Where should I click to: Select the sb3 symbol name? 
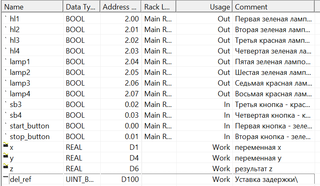pyautogui.click(x=16, y=105)
